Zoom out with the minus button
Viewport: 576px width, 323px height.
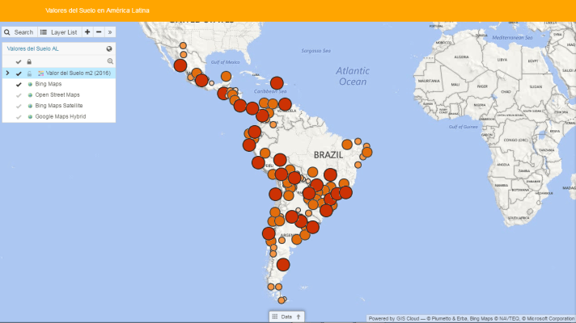tap(99, 32)
